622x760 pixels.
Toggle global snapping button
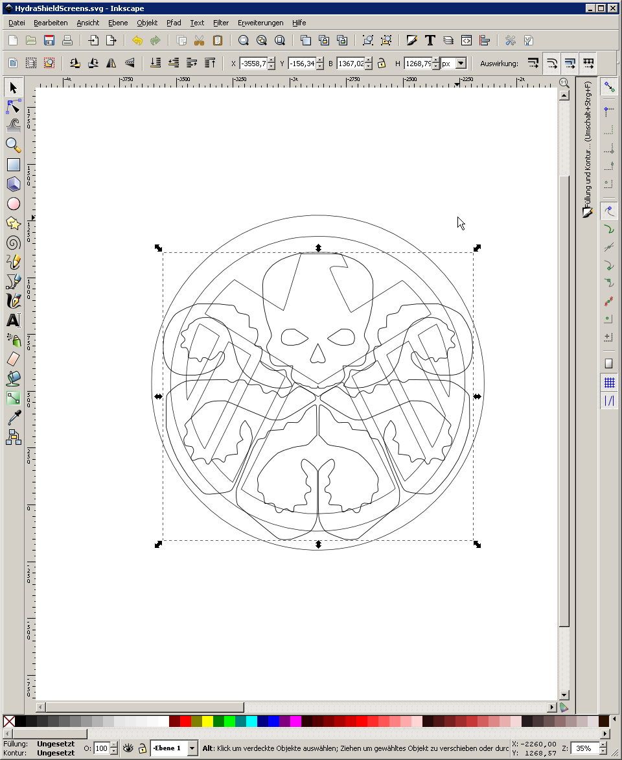coord(609,88)
